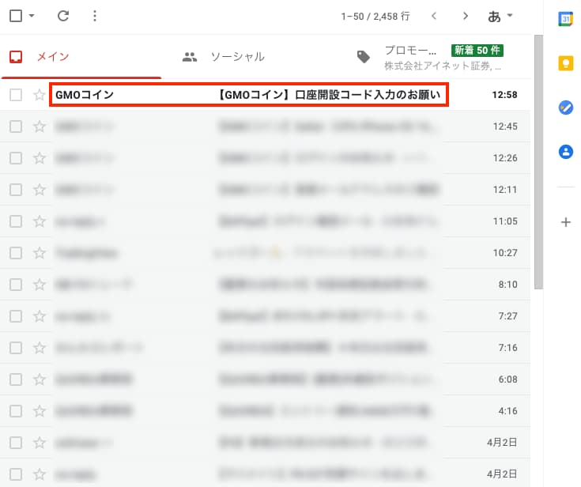Star the email received at 12:11
This screenshot has height=487, width=581.
(x=40, y=190)
